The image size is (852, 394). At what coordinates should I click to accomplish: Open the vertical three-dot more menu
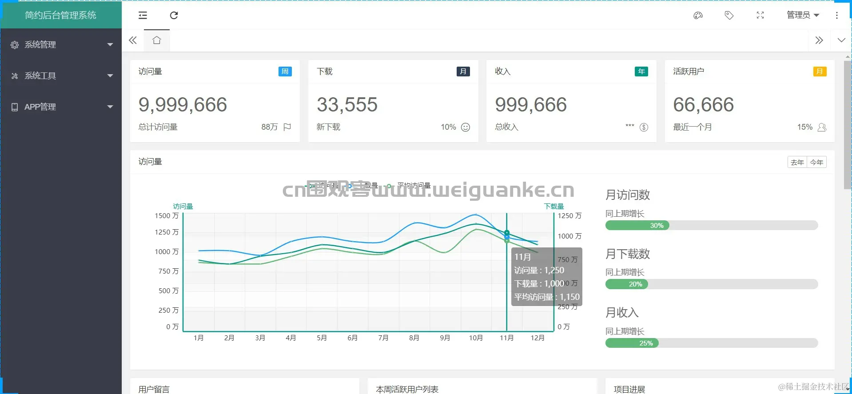(837, 16)
